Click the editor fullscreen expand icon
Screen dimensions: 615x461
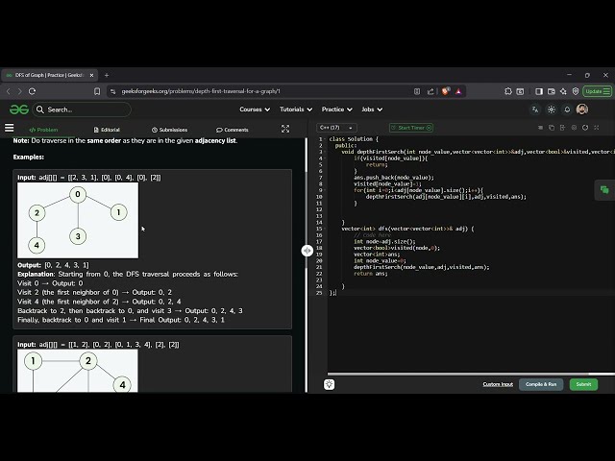click(597, 128)
